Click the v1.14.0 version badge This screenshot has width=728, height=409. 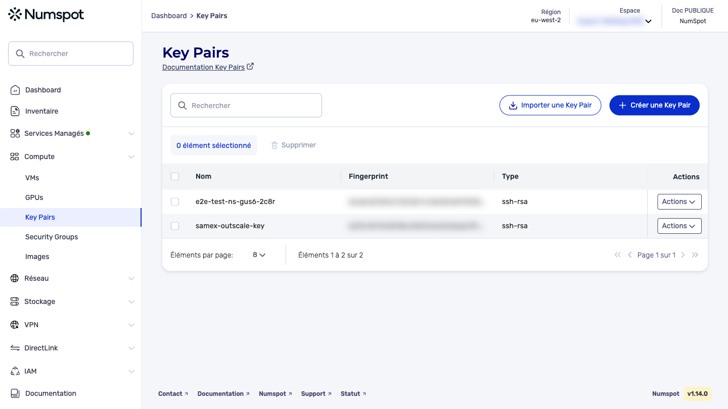(x=697, y=394)
